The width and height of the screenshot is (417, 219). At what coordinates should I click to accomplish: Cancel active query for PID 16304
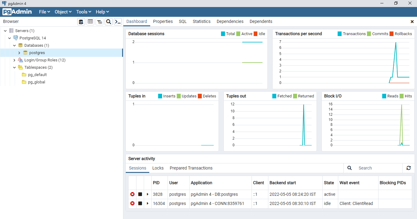point(140,203)
